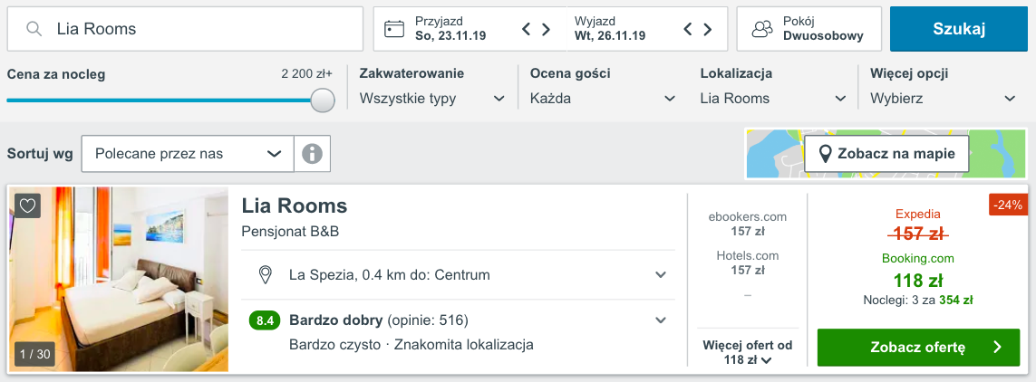Open the Ocena gości dropdown

(603, 99)
